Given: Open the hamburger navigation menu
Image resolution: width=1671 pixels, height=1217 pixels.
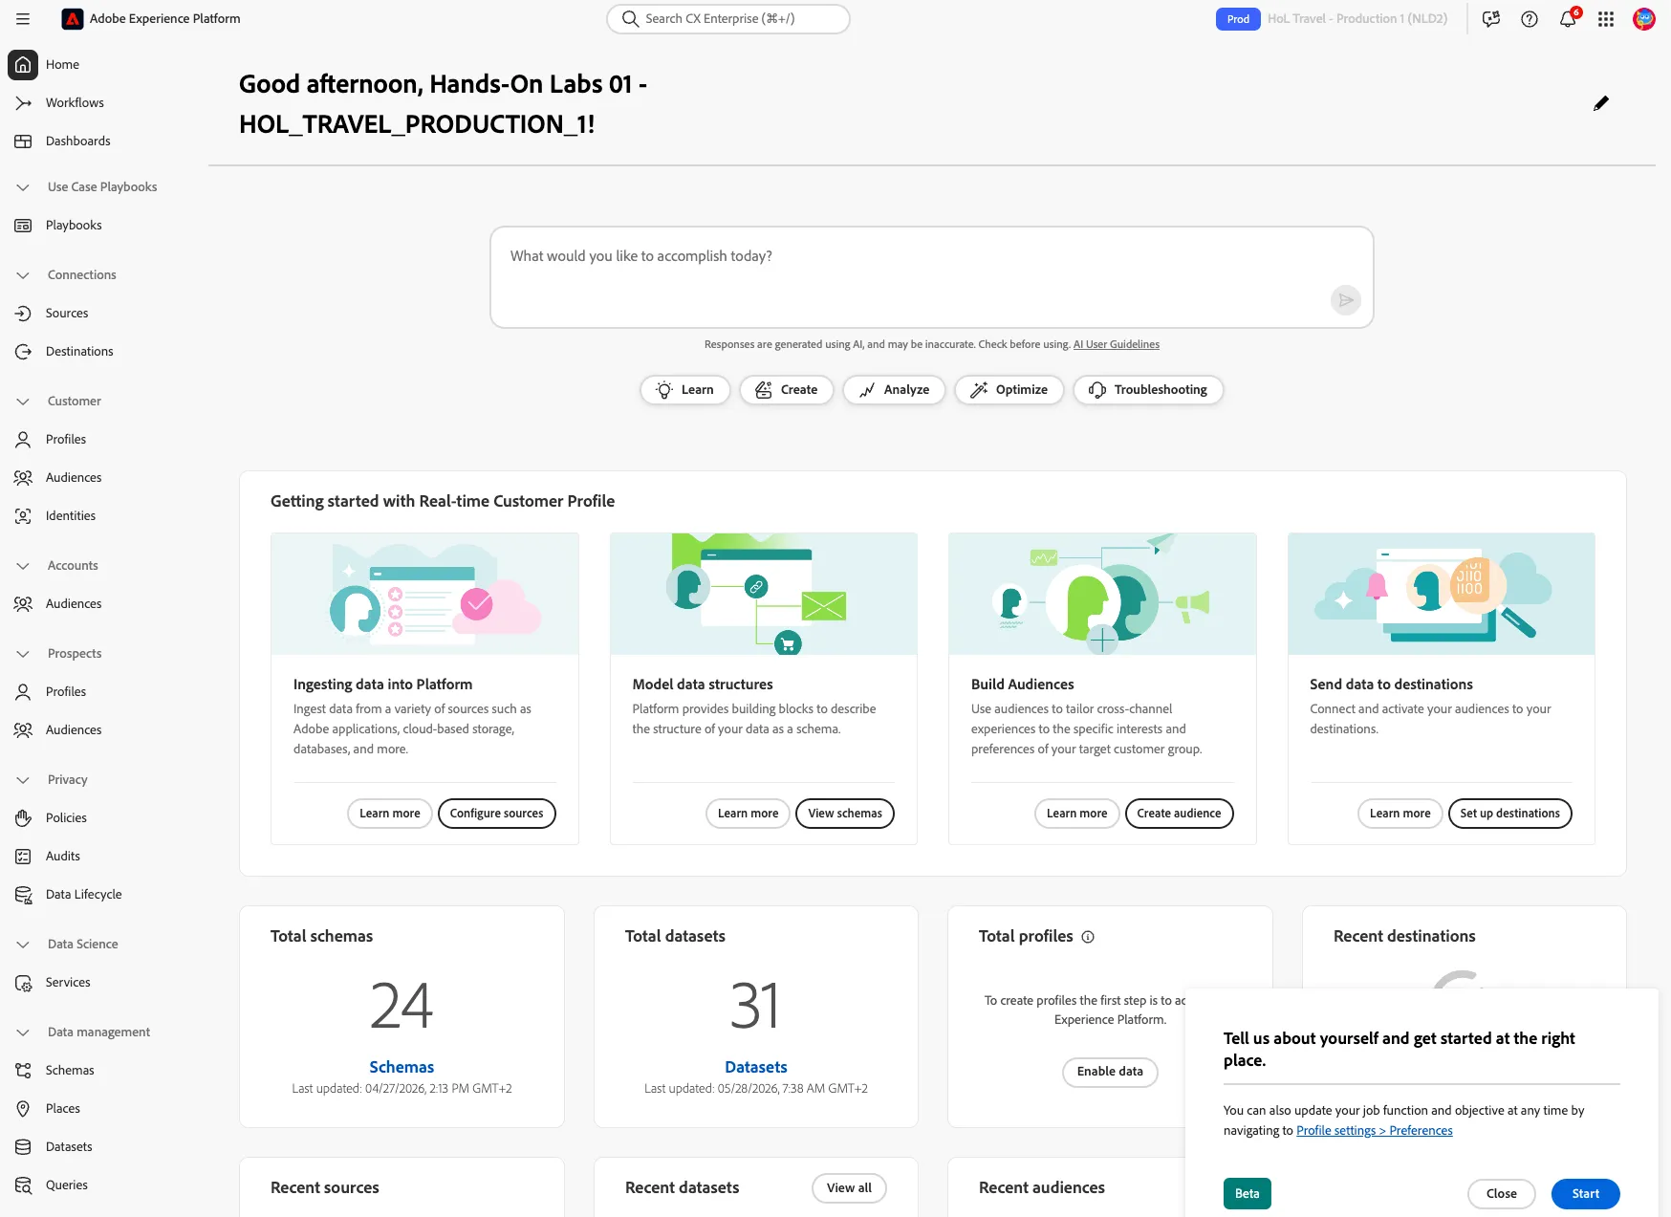Looking at the screenshot, I should (x=23, y=18).
